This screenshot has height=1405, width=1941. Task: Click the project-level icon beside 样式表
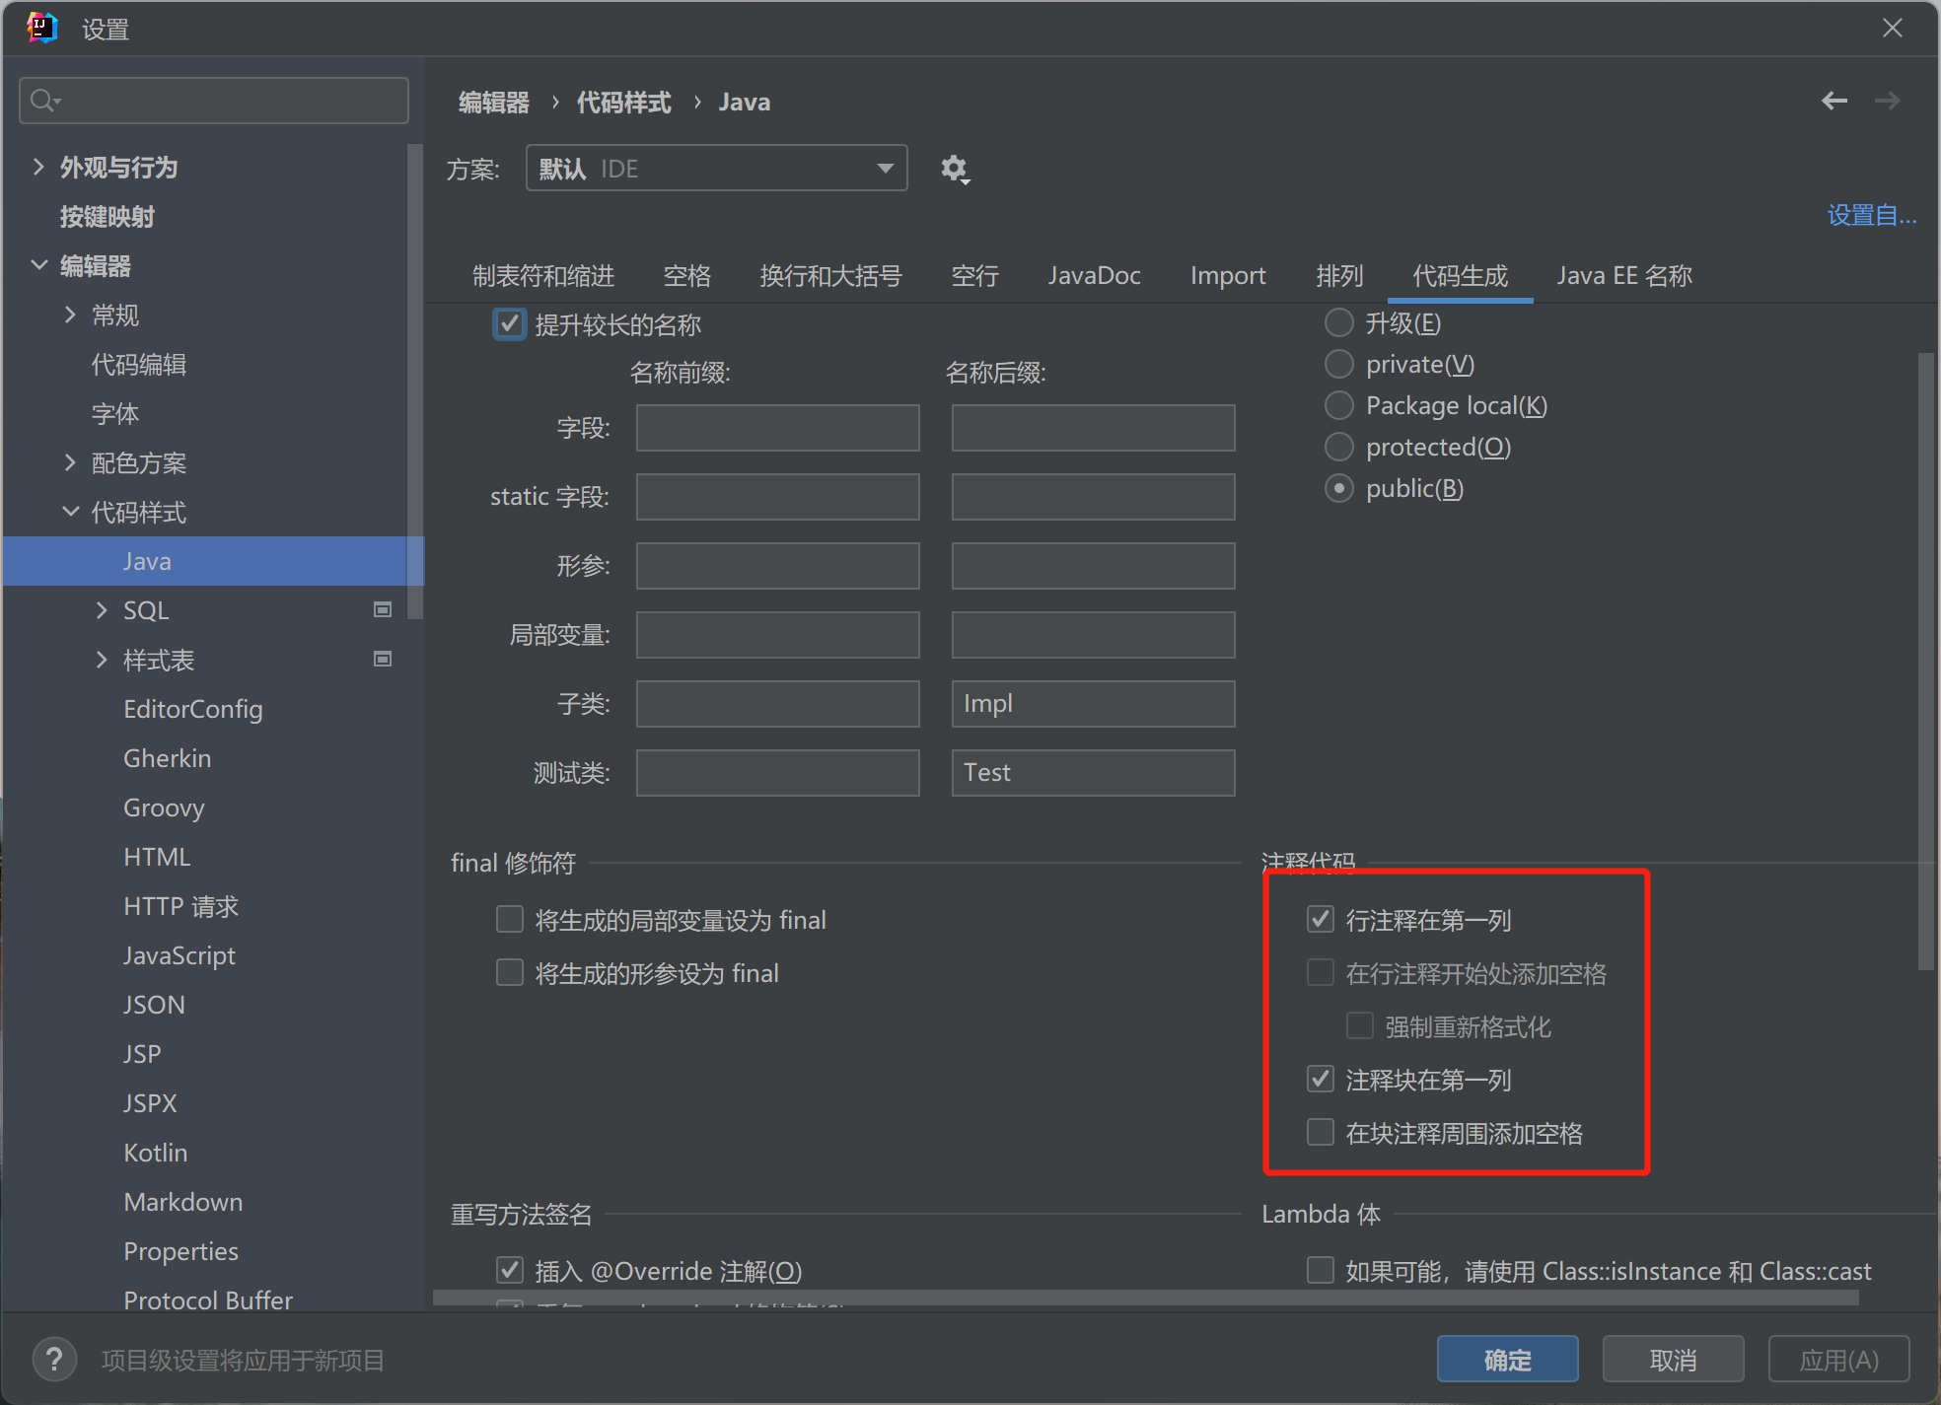[383, 659]
